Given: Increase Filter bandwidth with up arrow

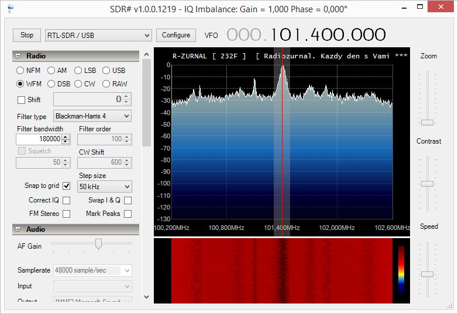Looking at the screenshot, I should point(66,137).
